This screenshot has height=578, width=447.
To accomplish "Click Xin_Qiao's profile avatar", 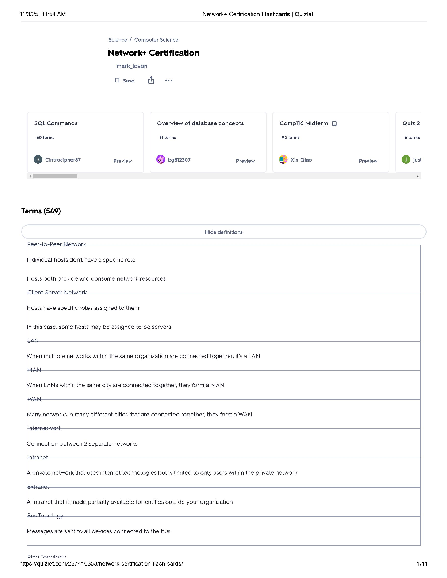I will (x=283, y=159).
